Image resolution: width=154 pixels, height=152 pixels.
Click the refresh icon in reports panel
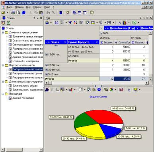(8, 23)
